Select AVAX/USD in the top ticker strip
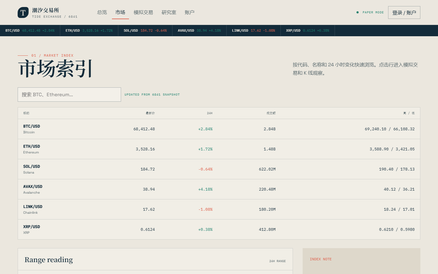 coord(200,30)
